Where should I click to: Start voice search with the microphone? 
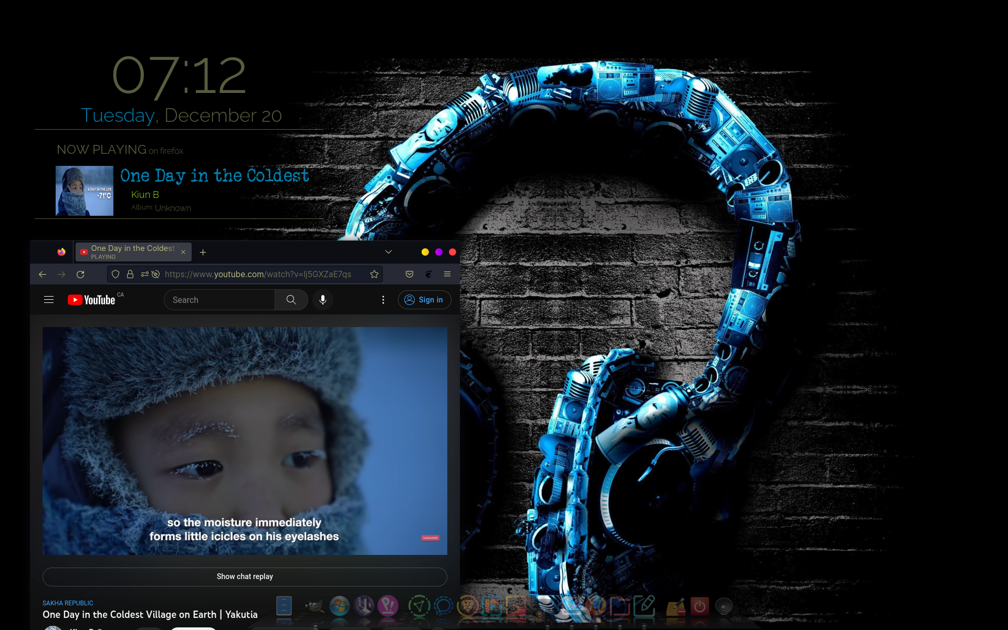[x=323, y=300]
